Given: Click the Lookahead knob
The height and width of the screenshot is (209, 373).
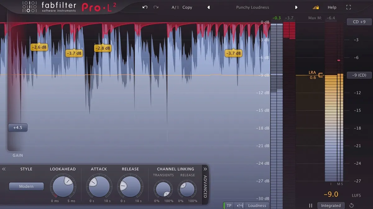Looking at the screenshot, I should coord(63,187).
